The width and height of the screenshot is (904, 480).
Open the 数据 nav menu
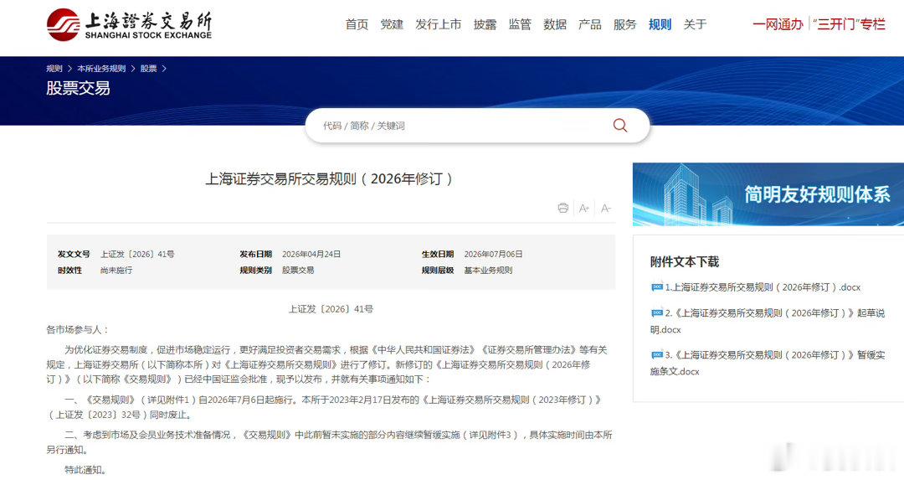click(x=555, y=24)
